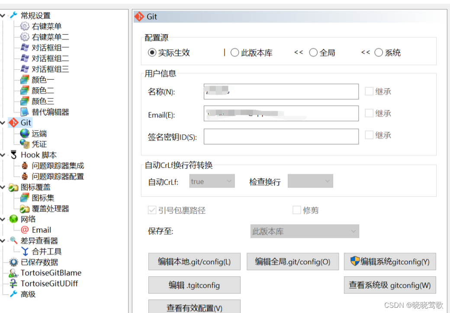Toggle the 修剪 checkbox
The height and width of the screenshot is (313, 450).
296,210
